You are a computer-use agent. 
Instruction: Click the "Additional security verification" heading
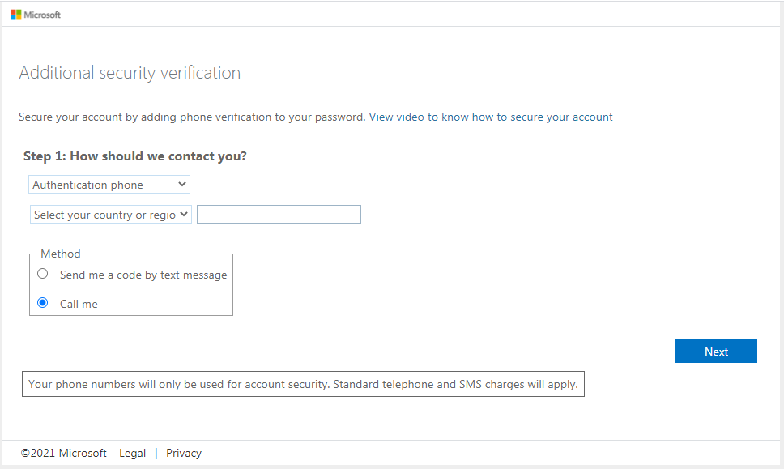130,73
